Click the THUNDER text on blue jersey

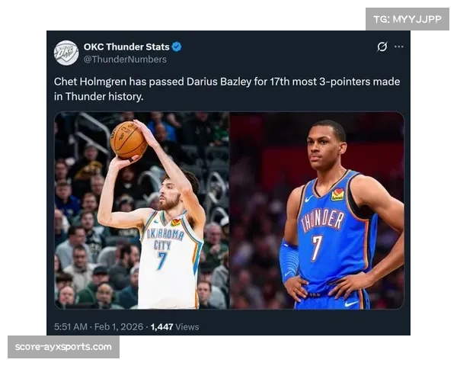pyautogui.click(x=322, y=220)
